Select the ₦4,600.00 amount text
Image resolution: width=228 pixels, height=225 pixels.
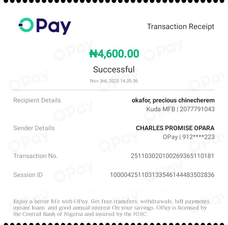coord(114,54)
